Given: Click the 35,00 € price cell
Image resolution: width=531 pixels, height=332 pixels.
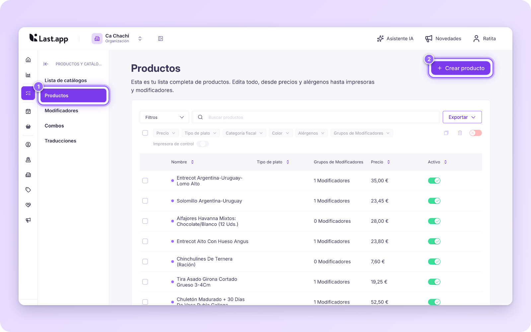Looking at the screenshot, I should [380, 181].
